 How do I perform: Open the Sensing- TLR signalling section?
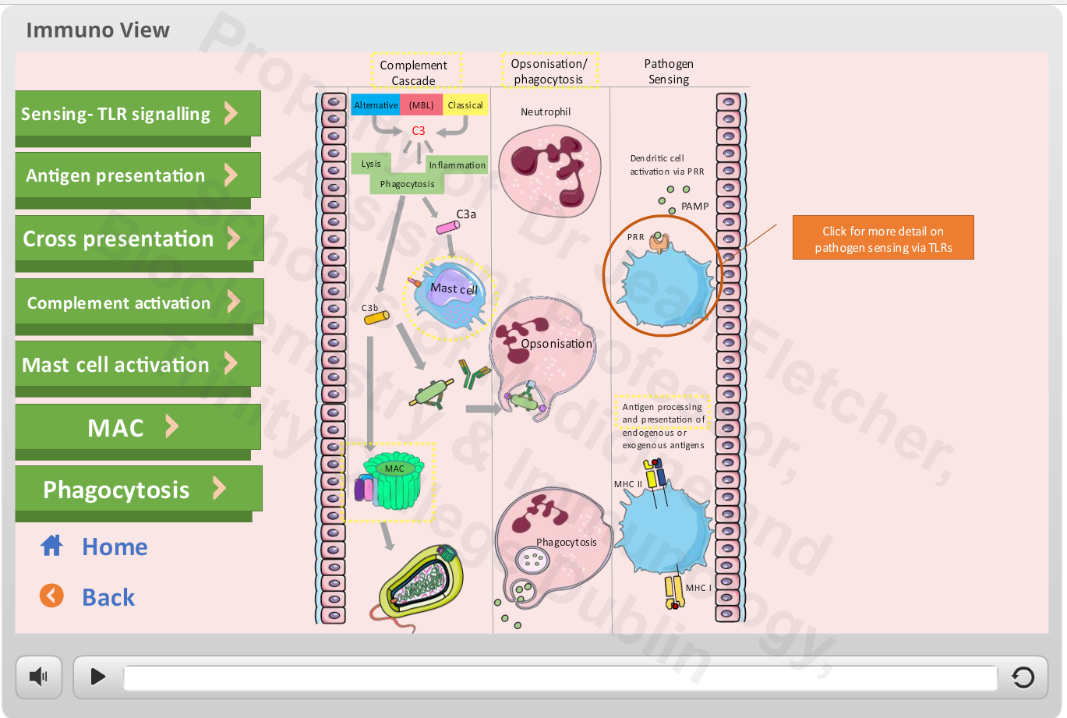(x=138, y=114)
